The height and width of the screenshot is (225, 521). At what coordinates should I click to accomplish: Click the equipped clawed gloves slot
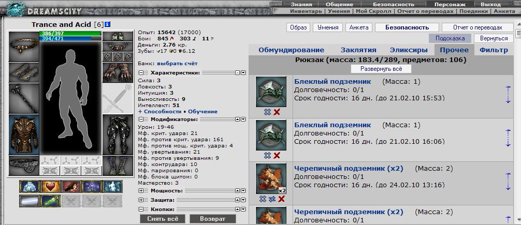(118, 72)
